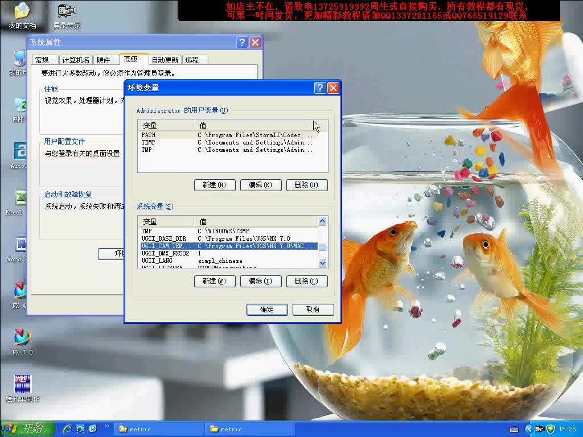Click the film-strip icon in quick launch

tap(80, 429)
